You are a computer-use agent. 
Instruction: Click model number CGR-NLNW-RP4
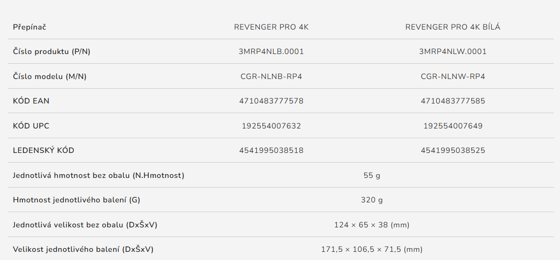[x=453, y=76]
